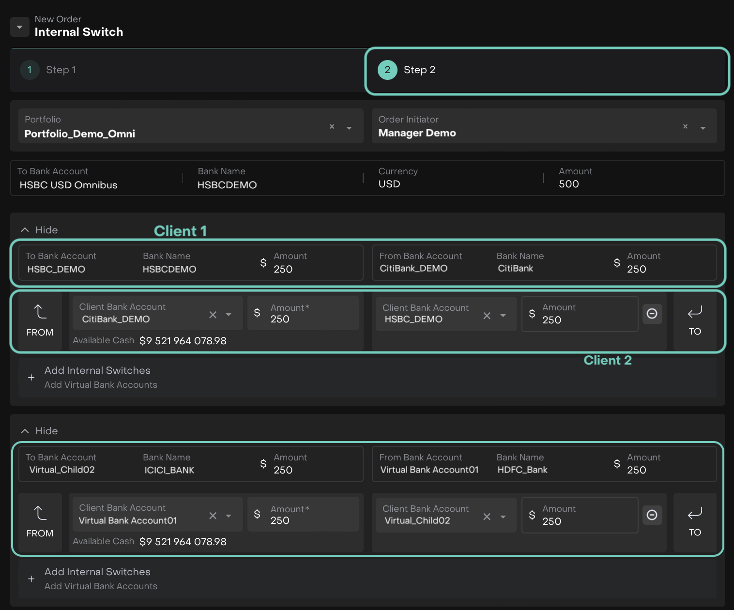Click the New Order dropdown arrow button
The width and height of the screenshot is (734, 610).
coord(19,27)
